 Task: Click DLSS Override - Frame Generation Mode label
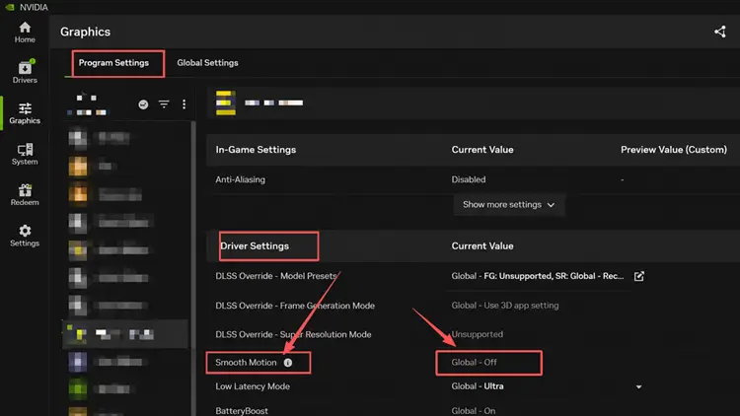point(295,306)
